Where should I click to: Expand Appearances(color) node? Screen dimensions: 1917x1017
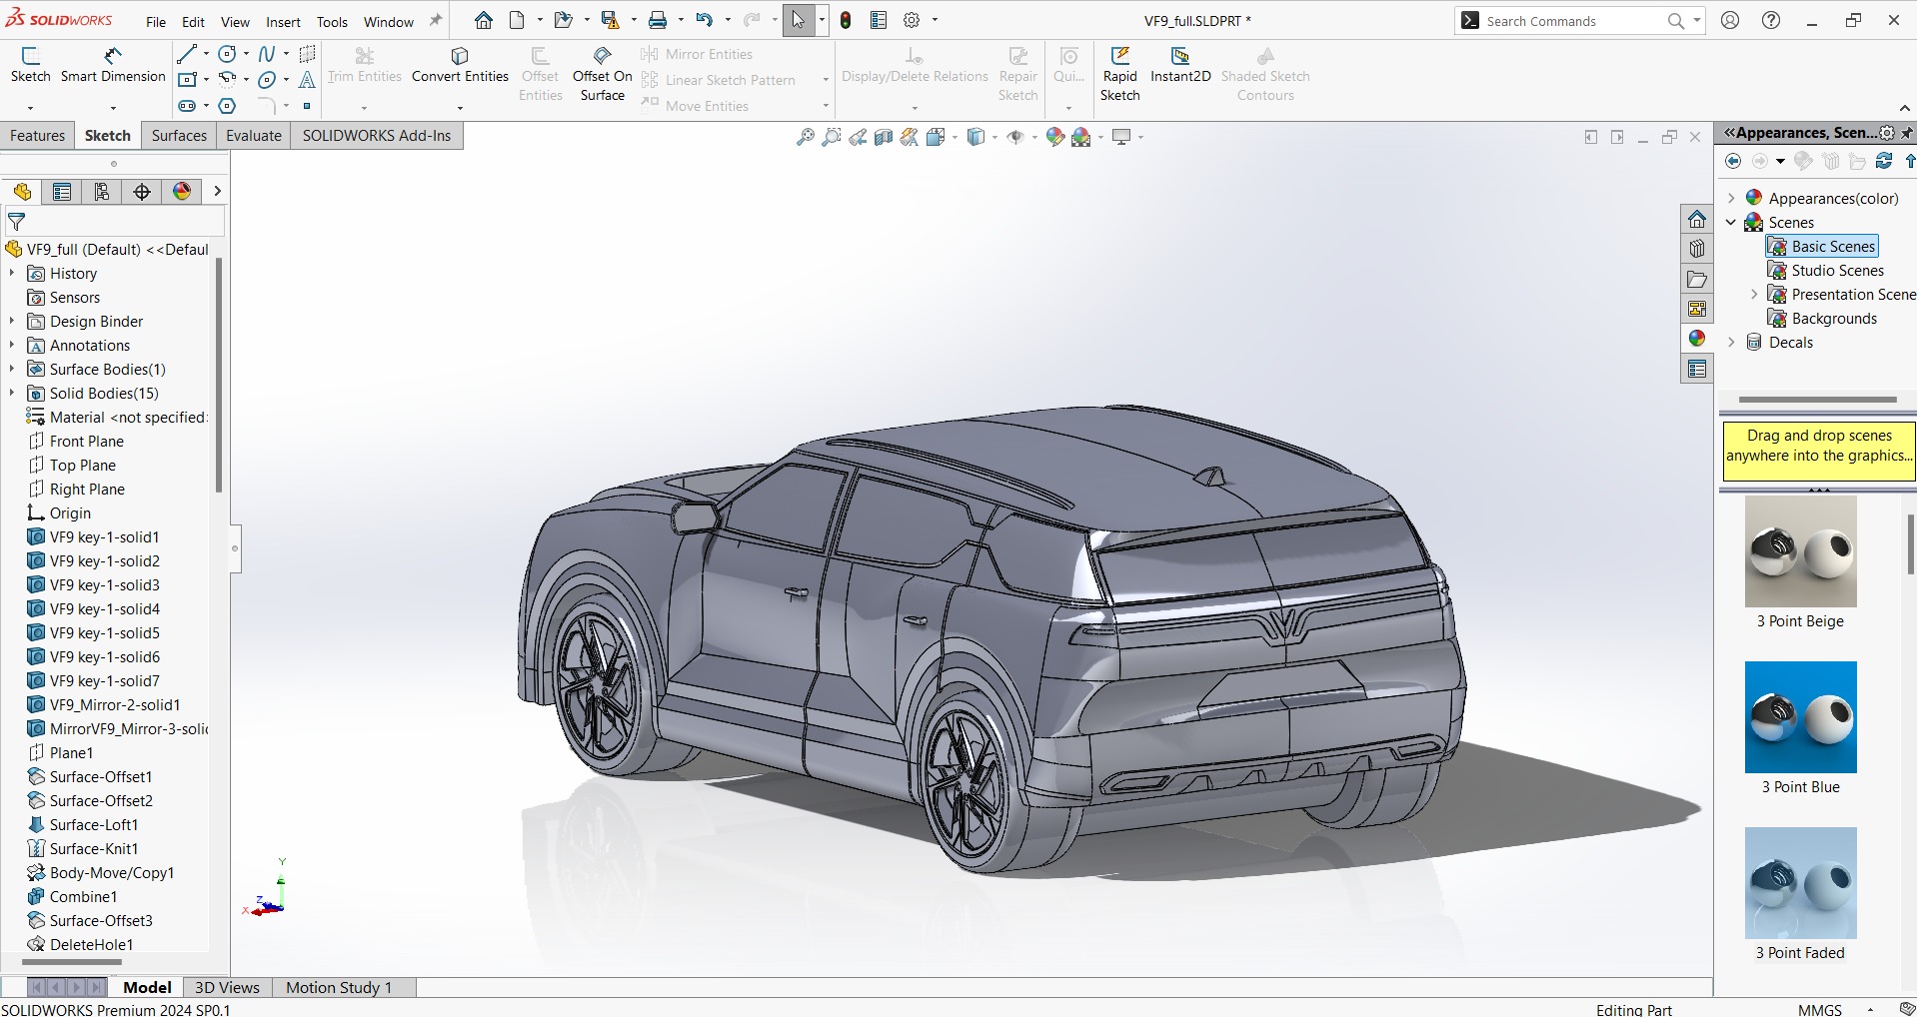click(x=1731, y=198)
